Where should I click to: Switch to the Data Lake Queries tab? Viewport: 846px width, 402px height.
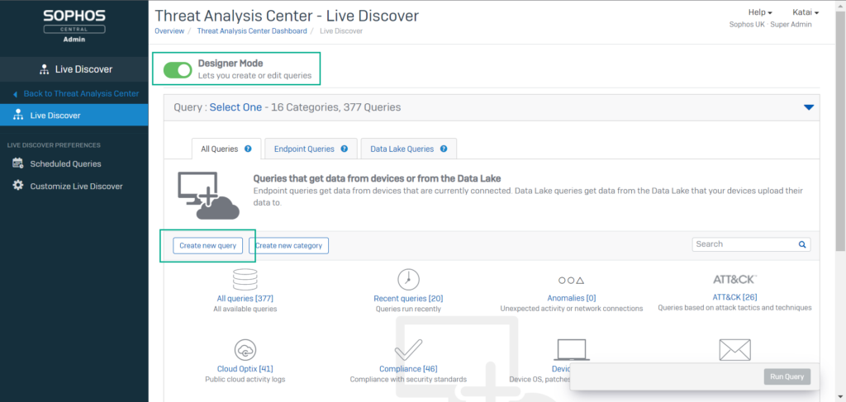point(409,149)
